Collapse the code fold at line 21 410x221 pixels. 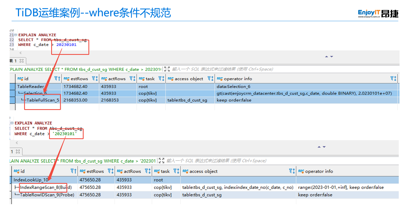click(16, 35)
